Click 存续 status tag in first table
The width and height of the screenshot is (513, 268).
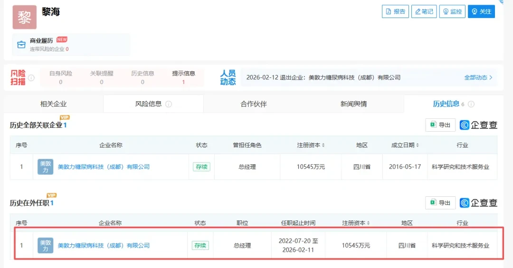coord(201,167)
